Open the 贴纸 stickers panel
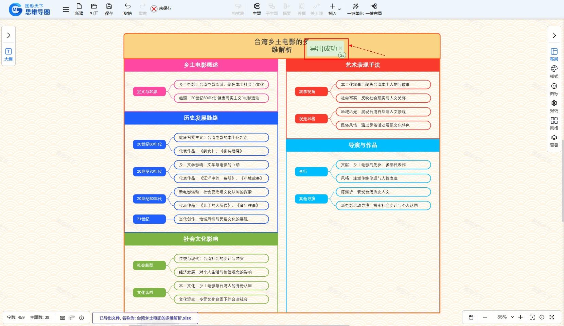Screen dimensions: 564x326 pos(554,106)
